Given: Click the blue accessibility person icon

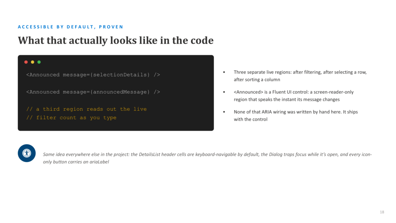Looking at the screenshot, I should click(x=27, y=153).
